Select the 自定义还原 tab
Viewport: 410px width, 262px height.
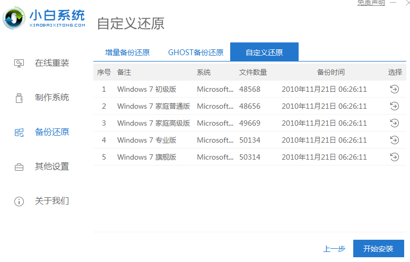coord(264,53)
